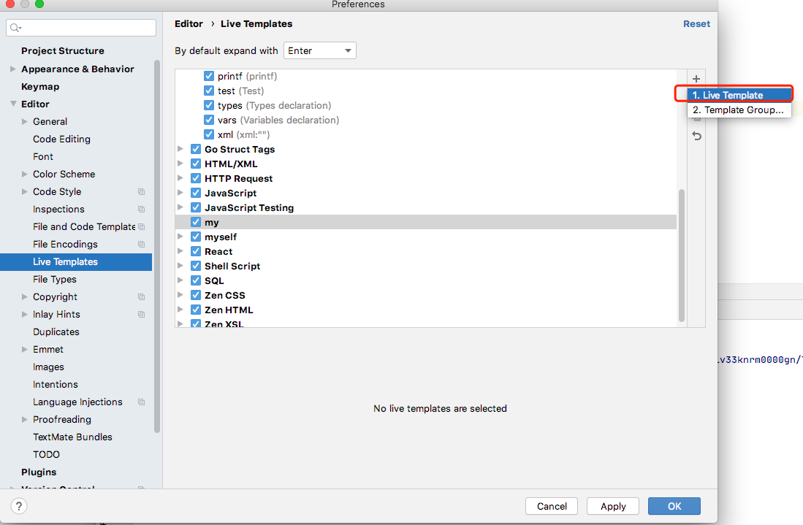
Task: Open the Images settings page
Action: pos(48,367)
